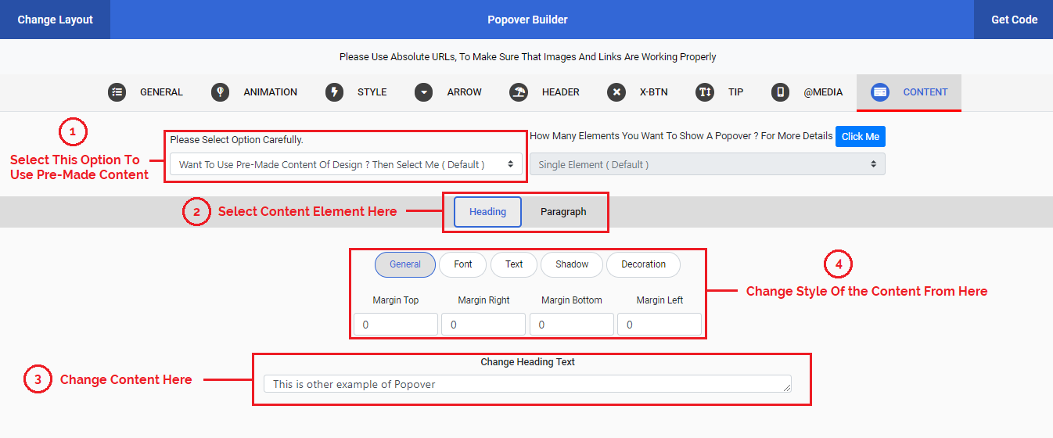Click the Tip text-height icon
The width and height of the screenshot is (1053, 438).
(705, 92)
